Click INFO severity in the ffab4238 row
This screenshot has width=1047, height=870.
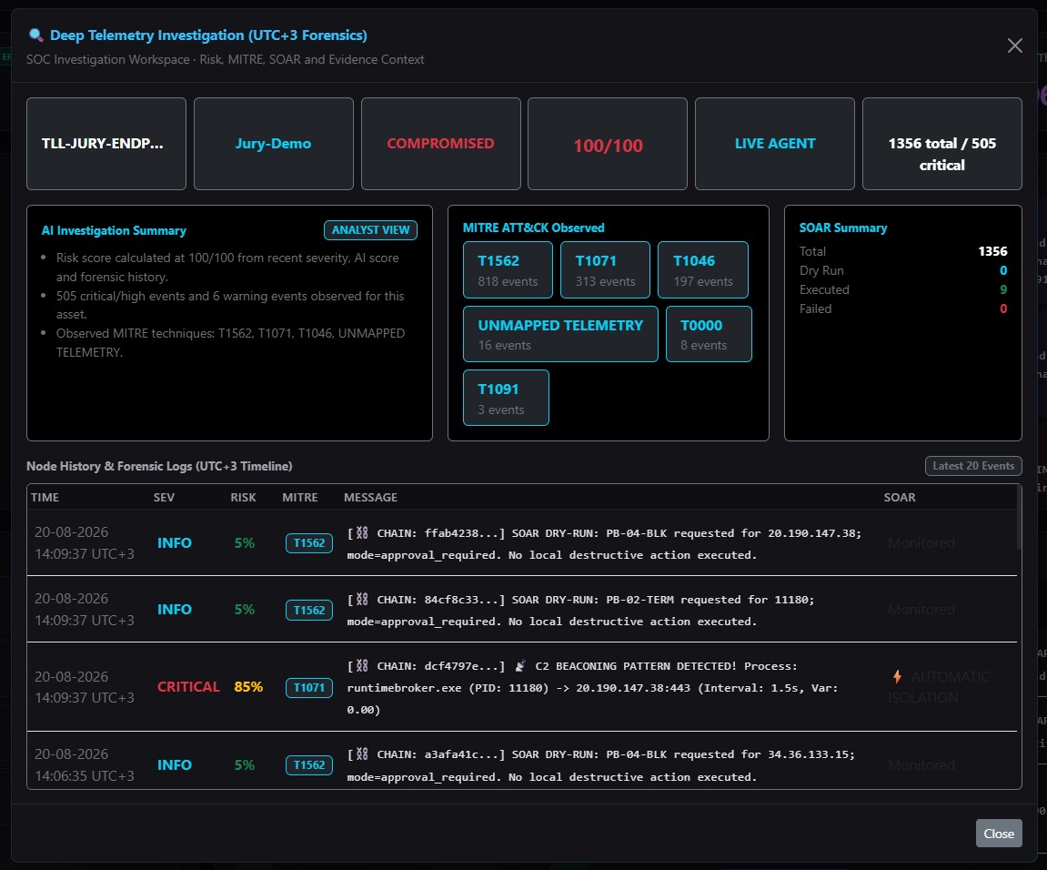175,543
